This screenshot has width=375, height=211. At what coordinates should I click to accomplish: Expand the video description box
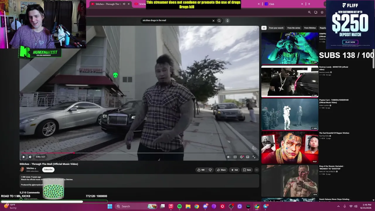(139, 181)
